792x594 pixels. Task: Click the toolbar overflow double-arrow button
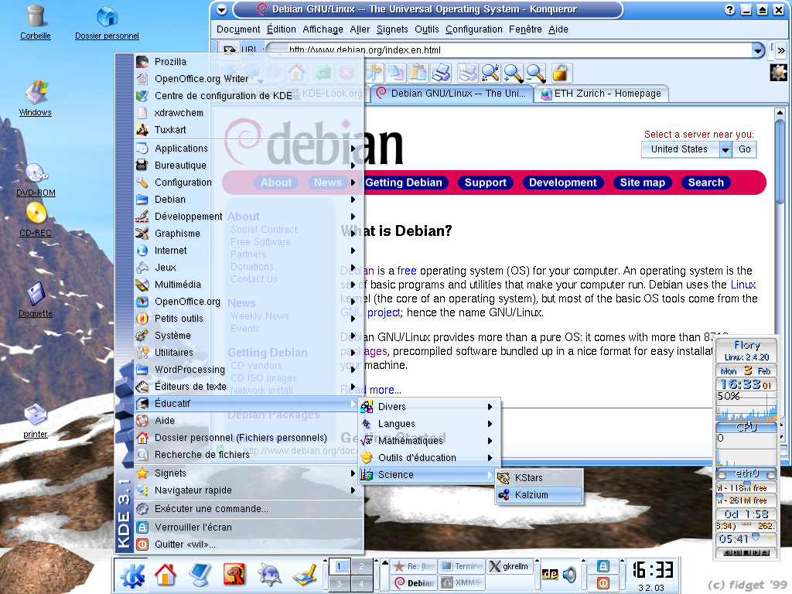781,50
